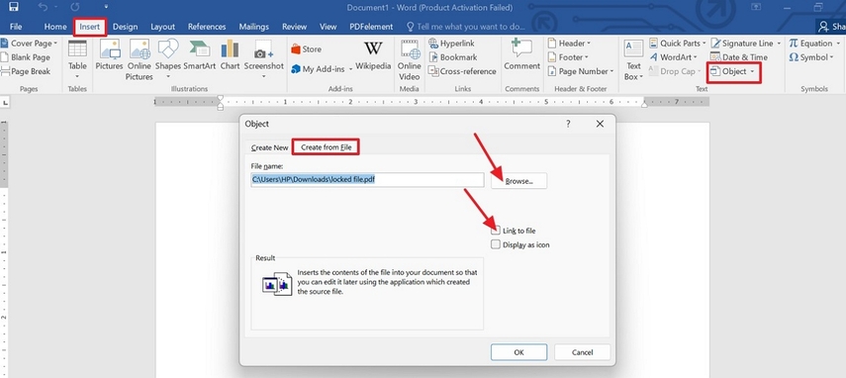Viewport: 846px width, 378px height.
Task: Open the Text Box dropdown
Action: tap(633, 59)
